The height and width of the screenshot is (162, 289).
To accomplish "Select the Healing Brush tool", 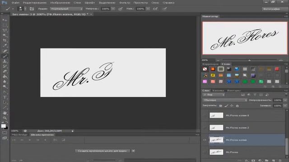I will pos(5,51).
